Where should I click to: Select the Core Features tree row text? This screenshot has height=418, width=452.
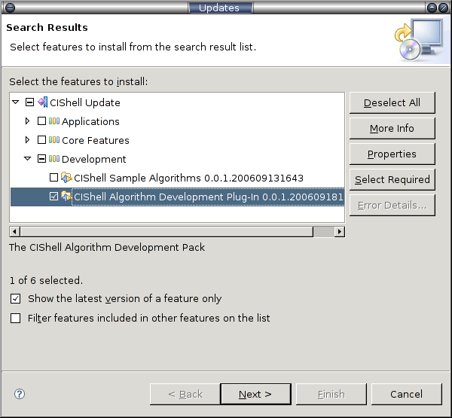pyautogui.click(x=96, y=140)
